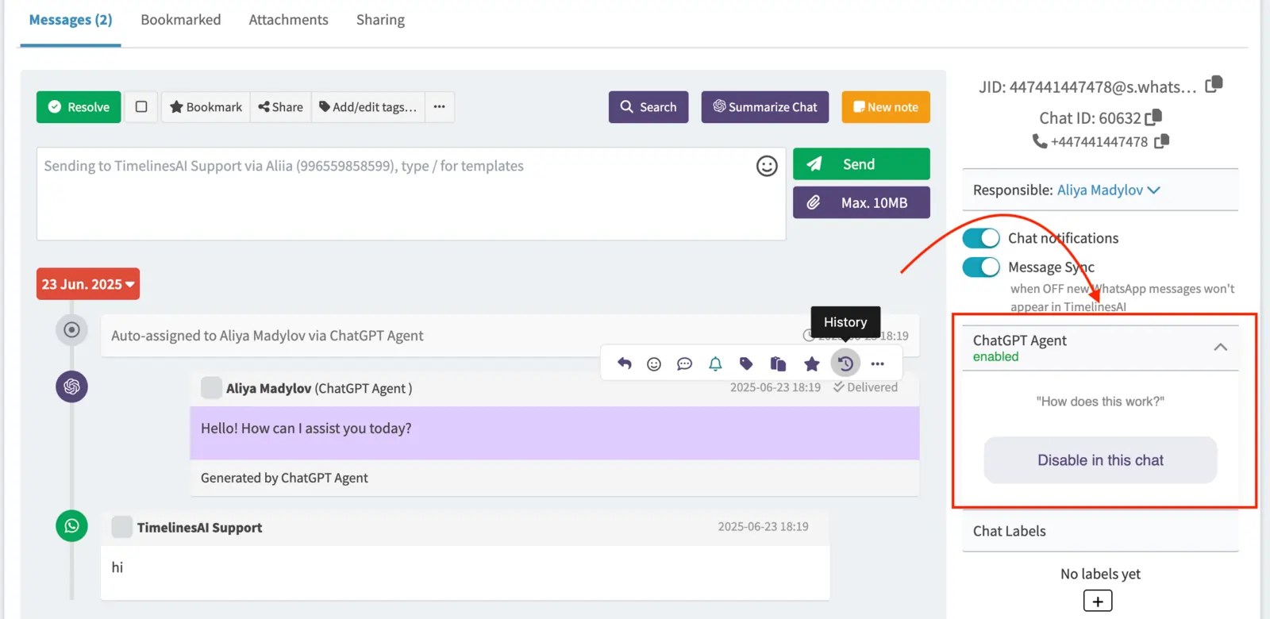Click "No labels yet" text
The height and width of the screenshot is (619, 1270).
(1100, 574)
